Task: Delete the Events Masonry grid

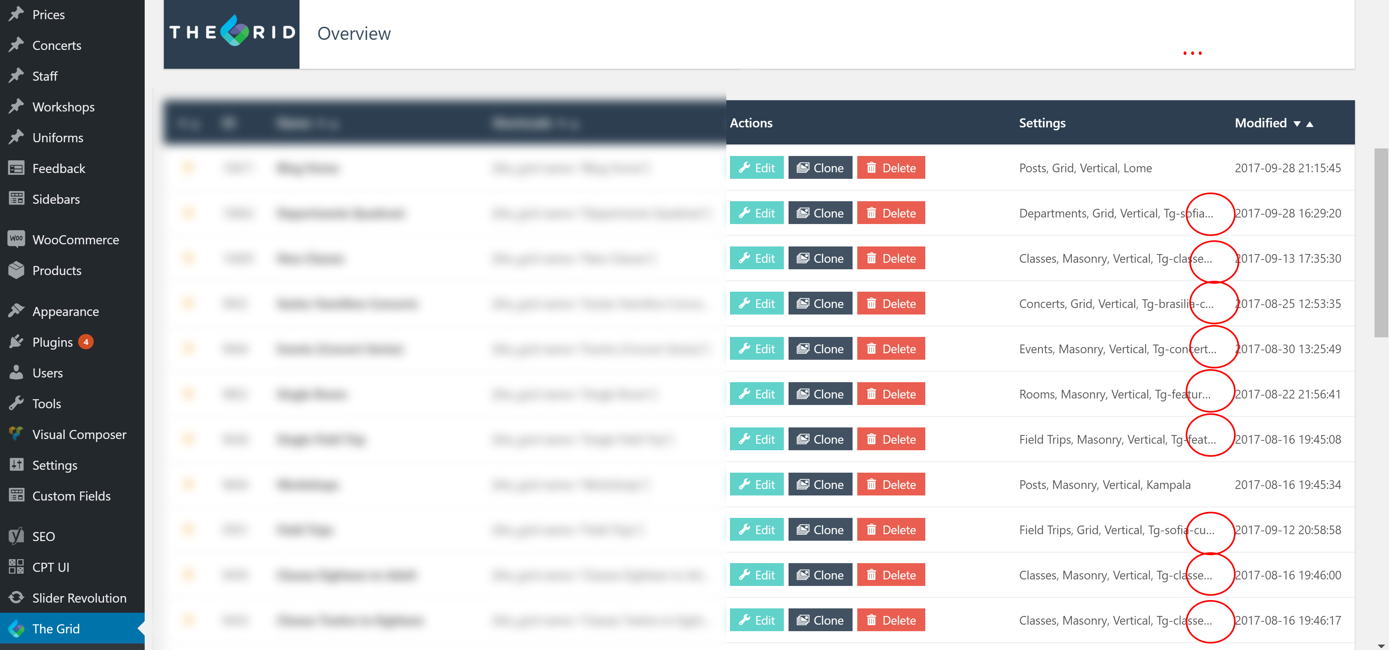Action: pyautogui.click(x=891, y=349)
